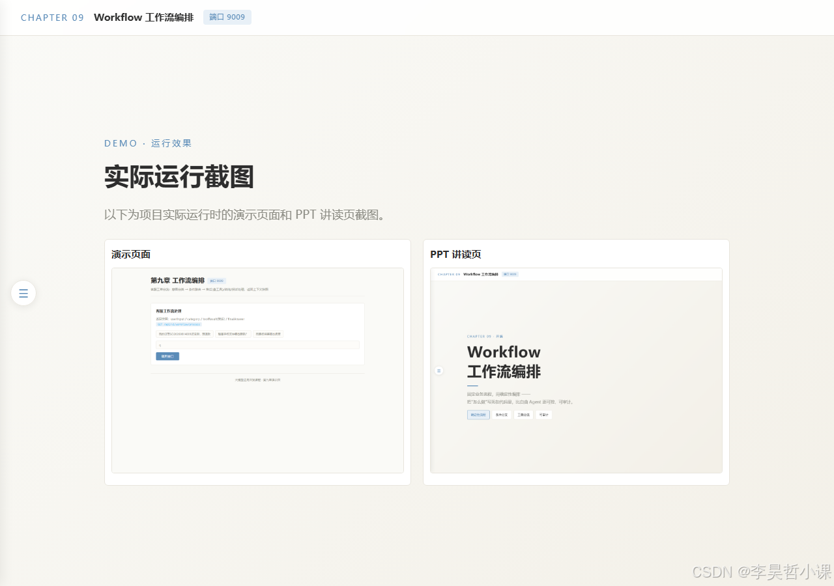
Task: Click the input field inside 演示页面 screenshot
Action: tap(257, 345)
